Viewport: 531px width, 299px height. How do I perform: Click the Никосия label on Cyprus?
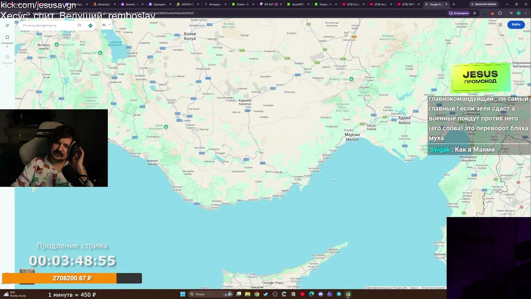click(257, 287)
